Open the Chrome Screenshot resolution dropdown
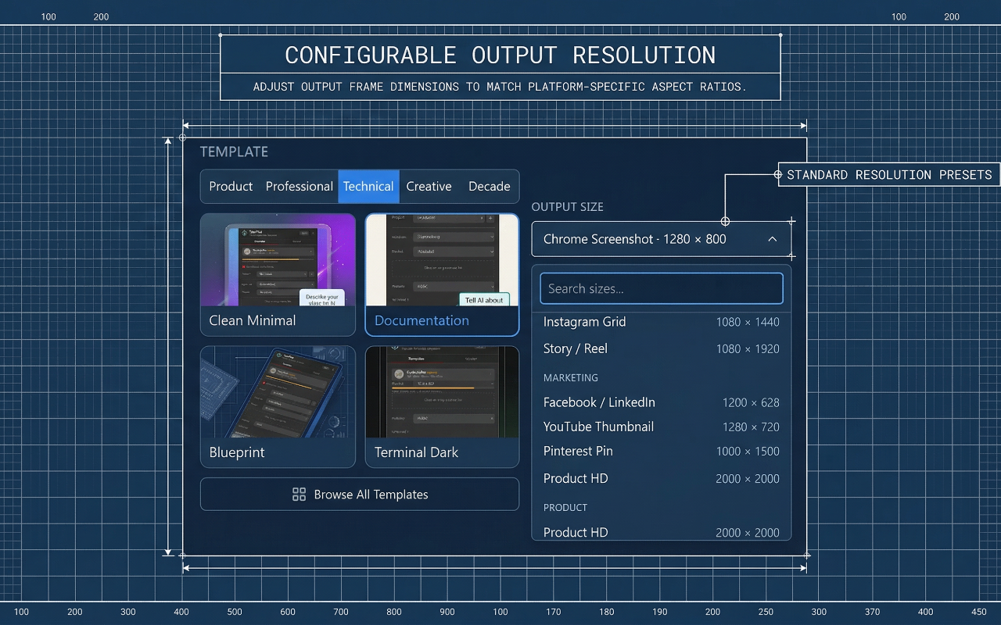 [x=661, y=239]
